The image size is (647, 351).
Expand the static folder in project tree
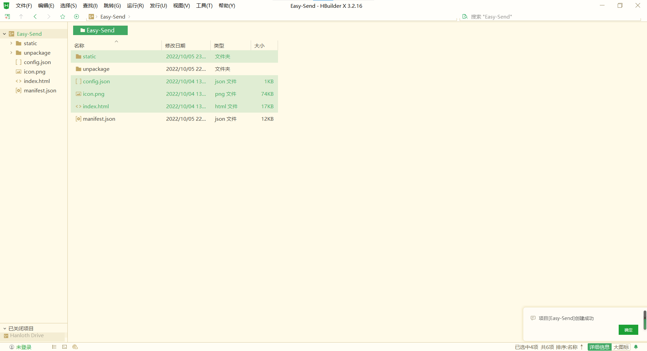tap(11, 43)
